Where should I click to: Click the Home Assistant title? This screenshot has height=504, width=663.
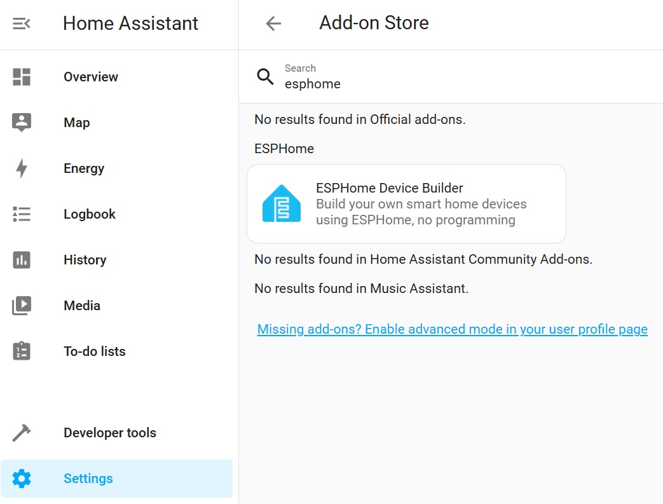click(x=131, y=24)
